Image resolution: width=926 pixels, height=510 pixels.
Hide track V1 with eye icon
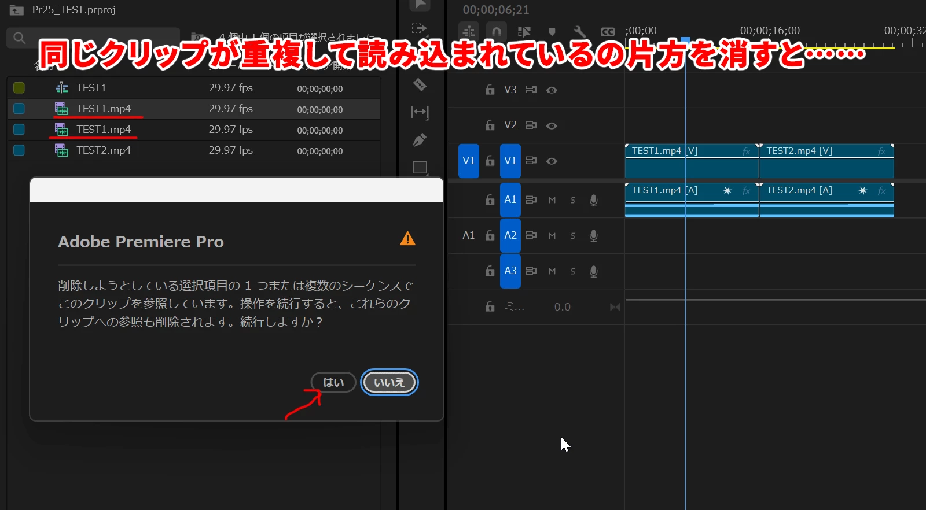(552, 161)
